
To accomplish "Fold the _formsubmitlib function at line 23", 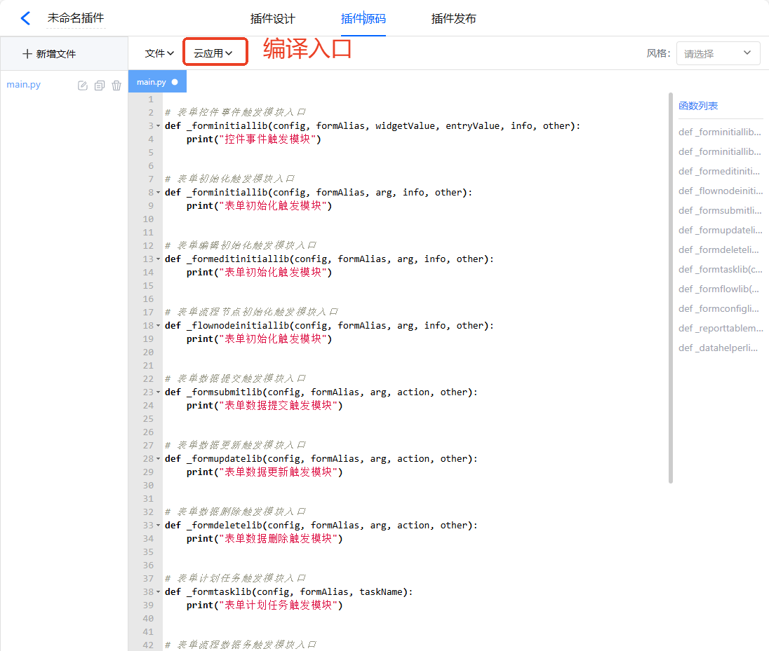I will click(159, 392).
